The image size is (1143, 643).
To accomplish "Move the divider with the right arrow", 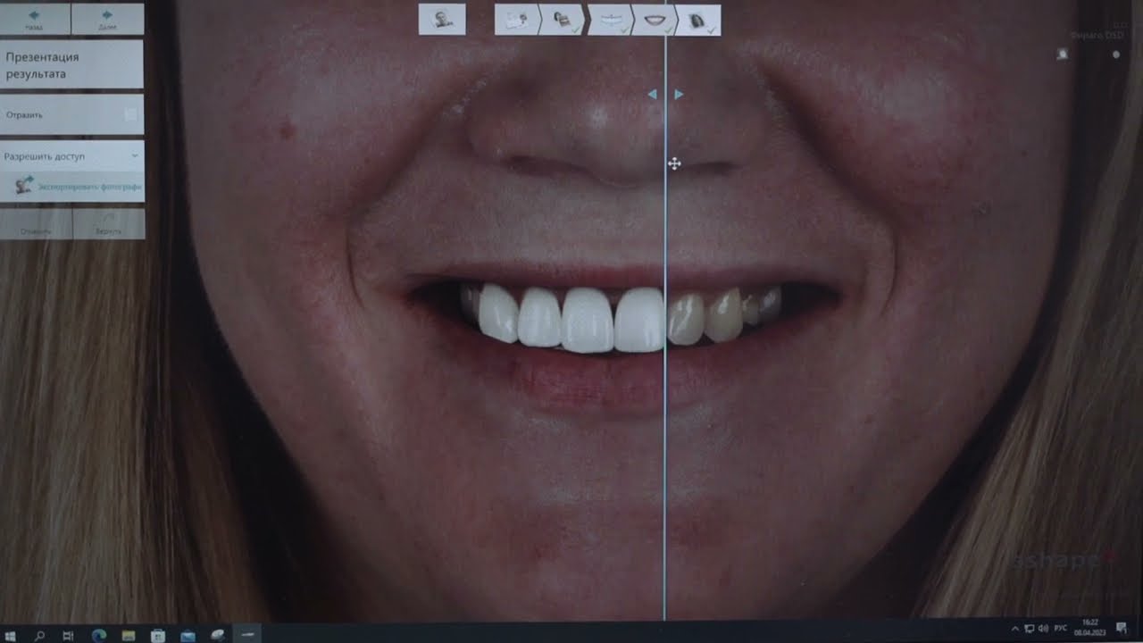I will (679, 94).
